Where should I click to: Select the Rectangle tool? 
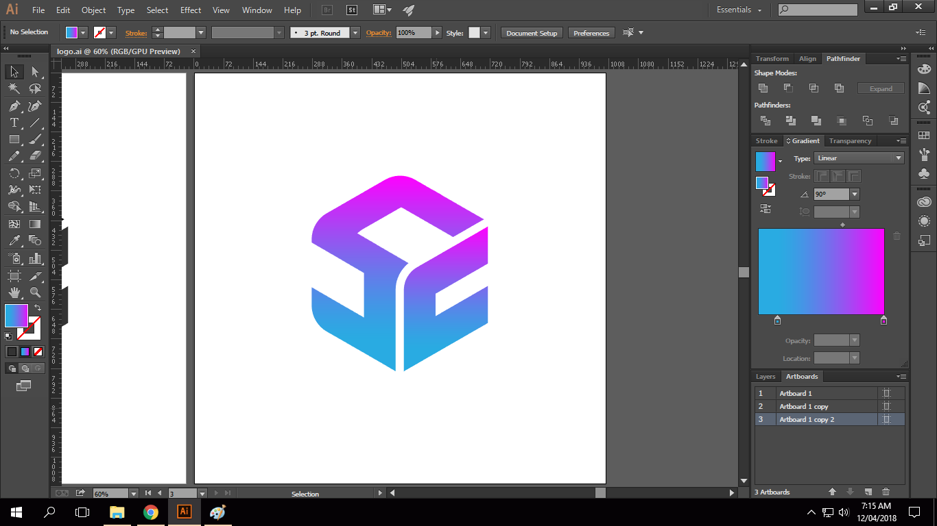[14, 139]
